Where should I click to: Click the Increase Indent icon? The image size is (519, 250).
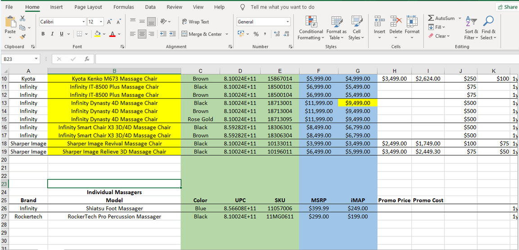click(x=172, y=34)
